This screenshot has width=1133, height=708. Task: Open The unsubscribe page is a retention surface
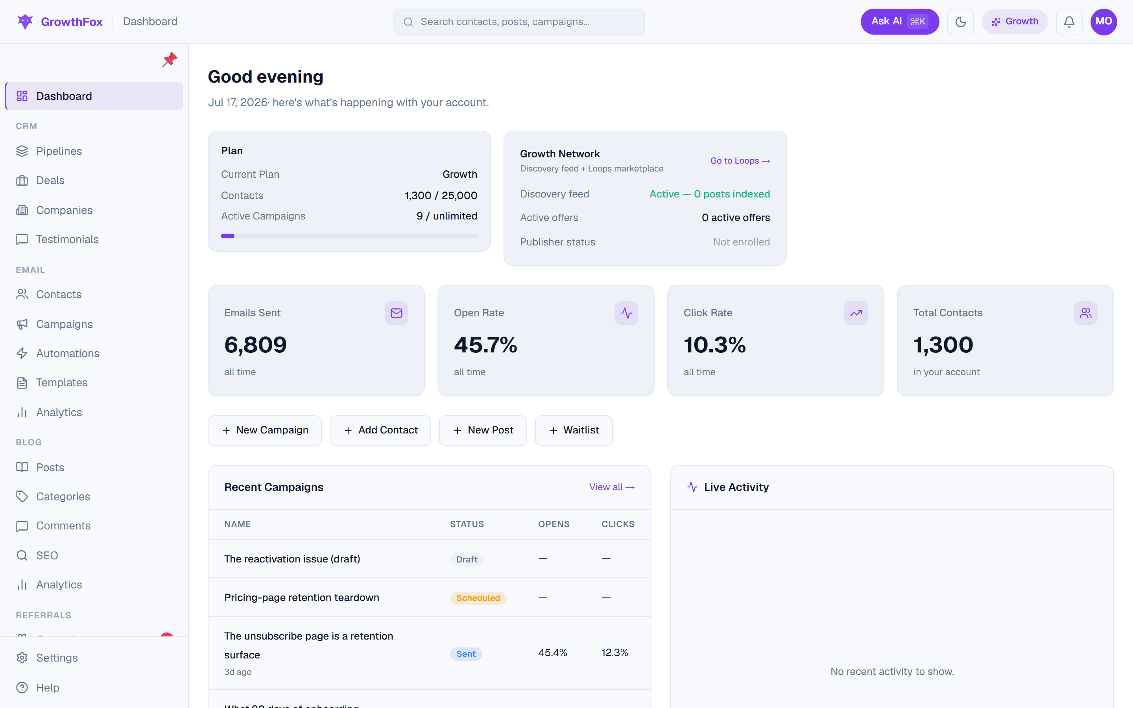click(x=309, y=645)
